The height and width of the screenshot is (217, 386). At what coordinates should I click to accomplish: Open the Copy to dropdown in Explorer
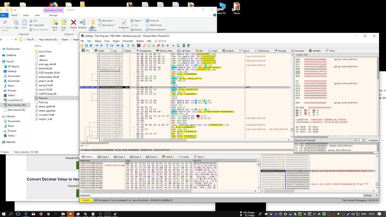point(63,25)
